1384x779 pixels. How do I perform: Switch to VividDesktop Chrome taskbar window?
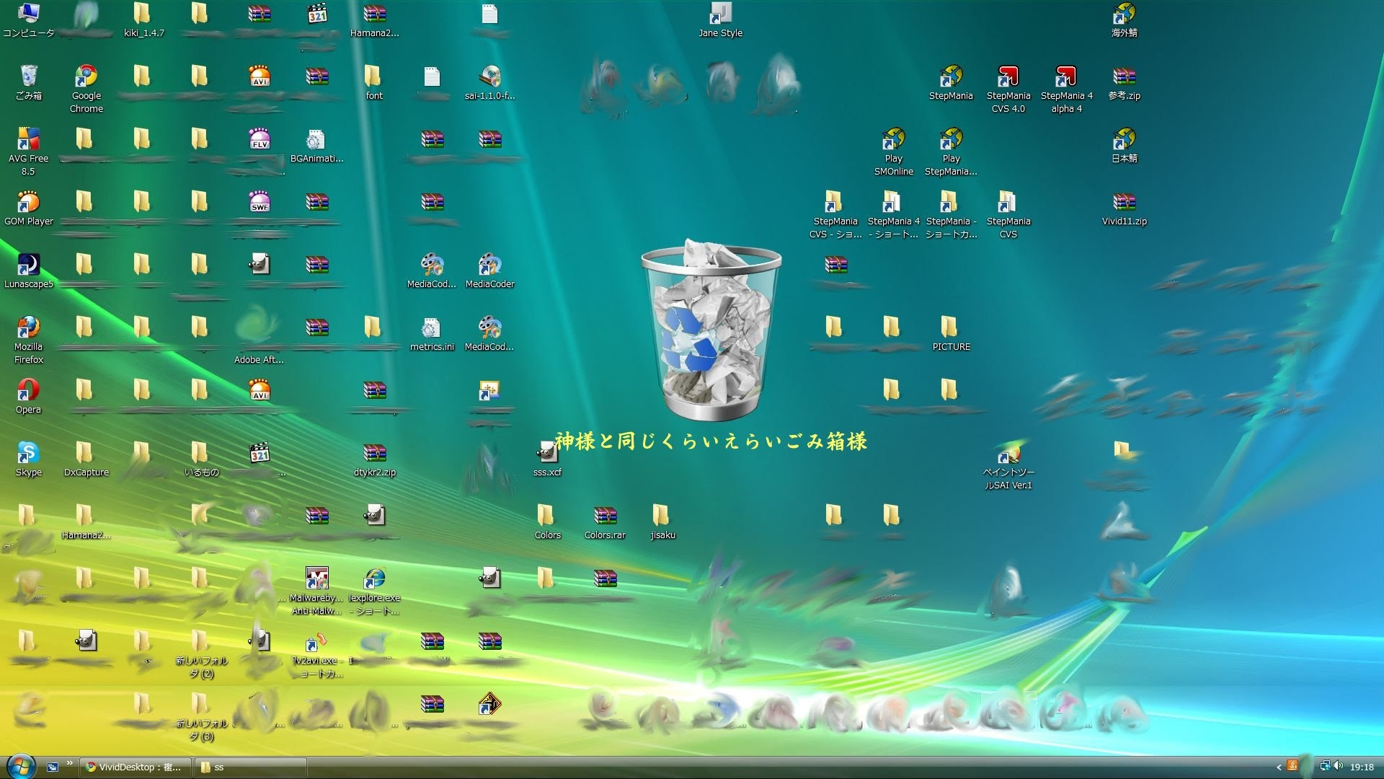[x=136, y=767]
